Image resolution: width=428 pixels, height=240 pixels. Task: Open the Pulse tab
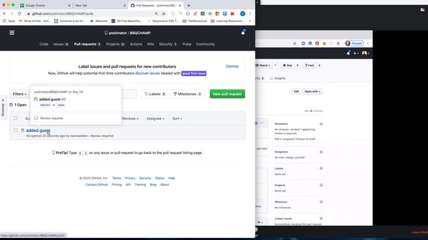tap(187, 44)
